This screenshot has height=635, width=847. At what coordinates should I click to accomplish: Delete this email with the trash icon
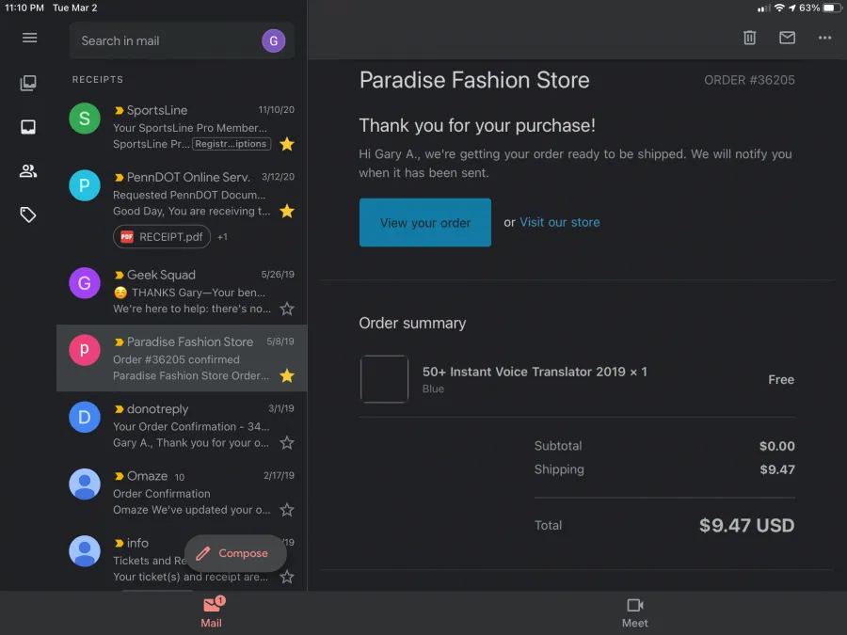pyautogui.click(x=749, y=38)
